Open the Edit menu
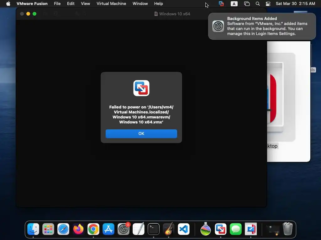Screen dimensions: 321x240 (71, 4)
